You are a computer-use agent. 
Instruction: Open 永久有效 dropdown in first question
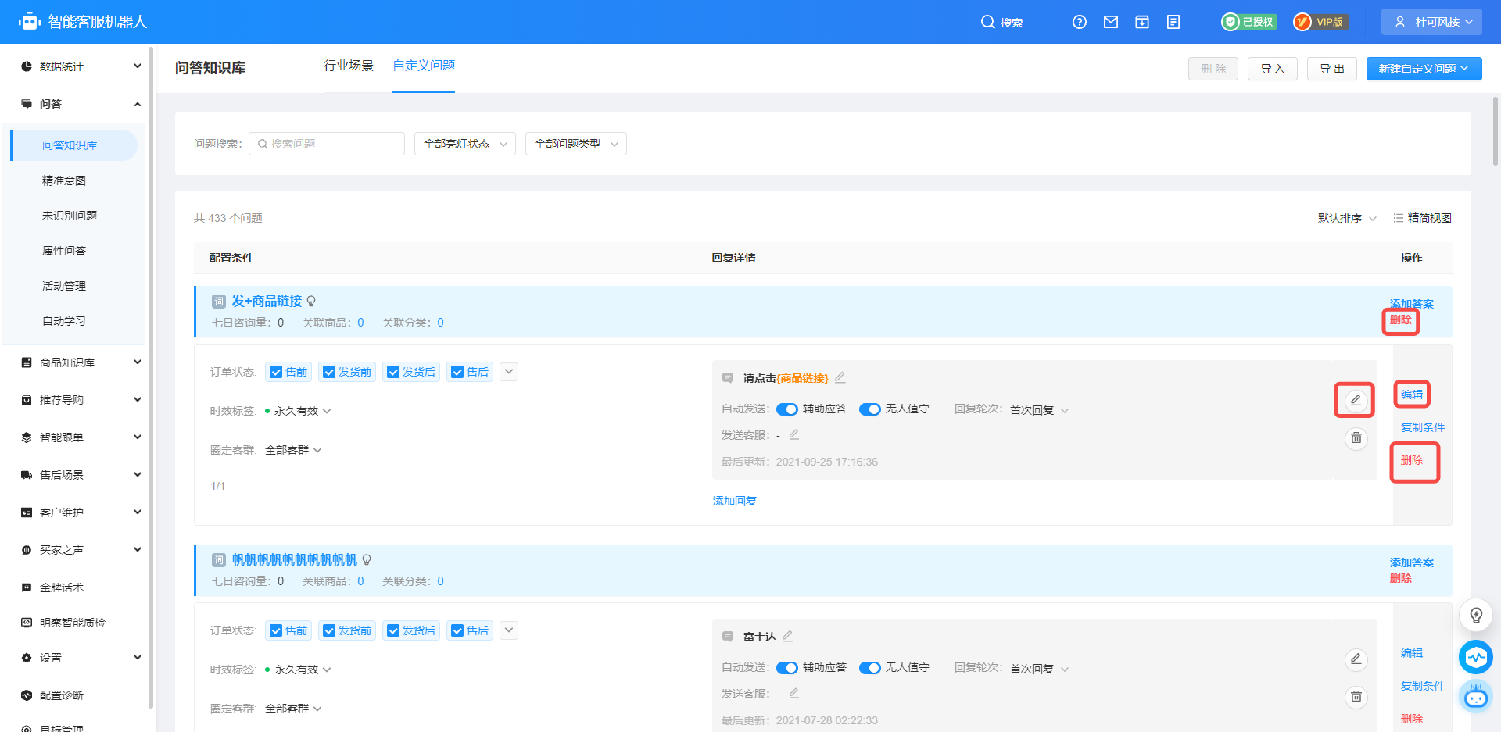303,411
